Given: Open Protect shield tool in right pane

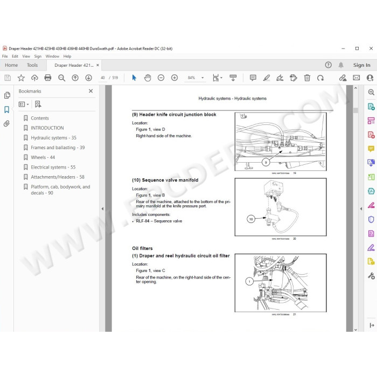Looking at the screenshot, I should click(x=371, y=219).
